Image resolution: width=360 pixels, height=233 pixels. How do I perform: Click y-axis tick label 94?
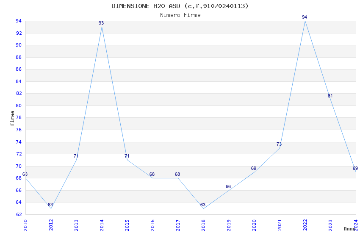pyautogui.click(x=19, y=21)
